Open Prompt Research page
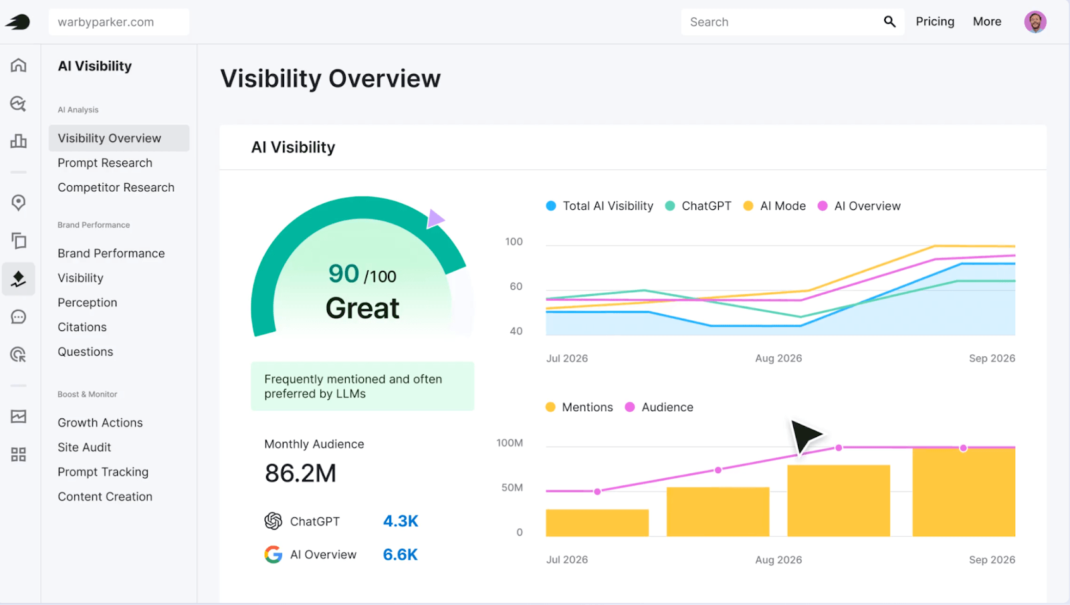This screenshot has height=605, width=1070. 105,163
